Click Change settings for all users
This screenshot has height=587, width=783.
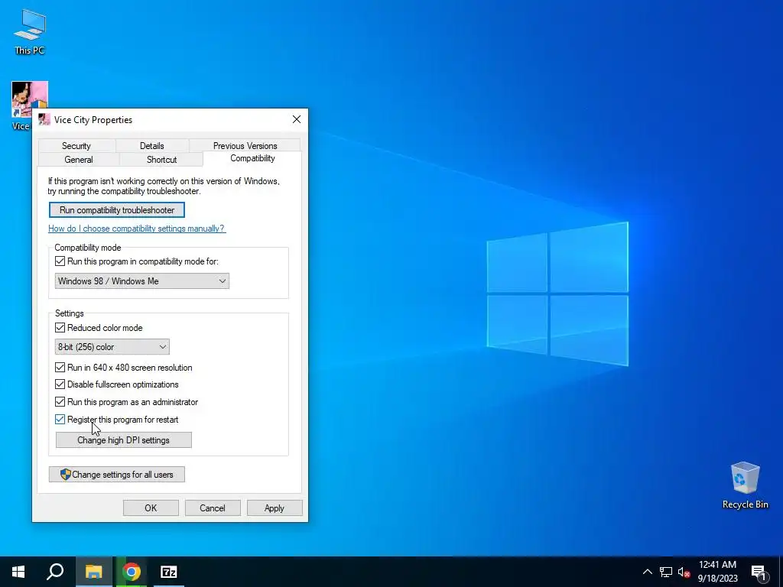(x=117, y=475)
